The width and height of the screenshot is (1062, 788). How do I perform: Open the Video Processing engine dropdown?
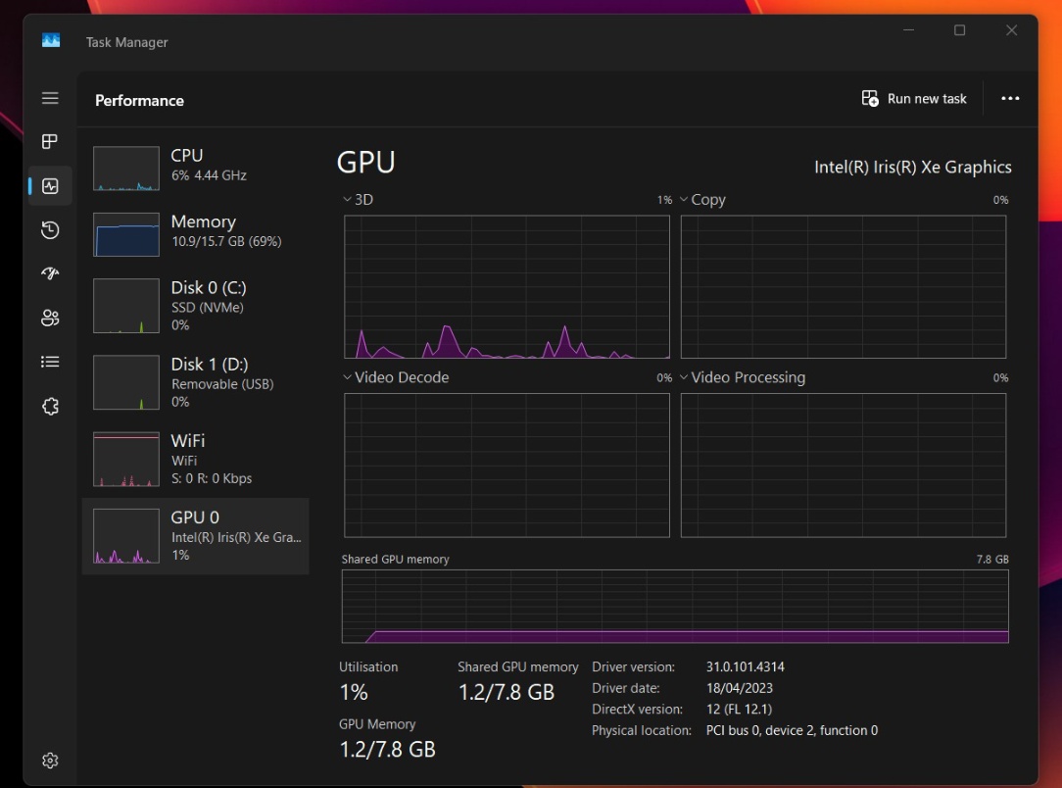[x=743, y=378]
